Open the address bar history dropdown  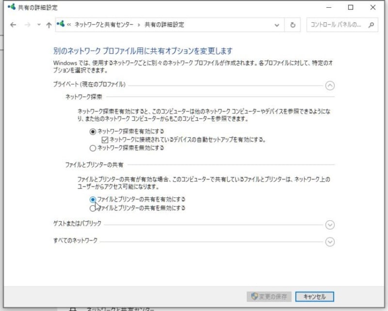pyautogui.click(x=276, y=25)
